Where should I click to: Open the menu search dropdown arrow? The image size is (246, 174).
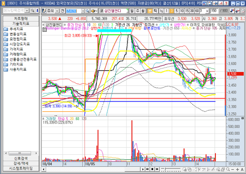pyautogui.click(x=27, y=11)
